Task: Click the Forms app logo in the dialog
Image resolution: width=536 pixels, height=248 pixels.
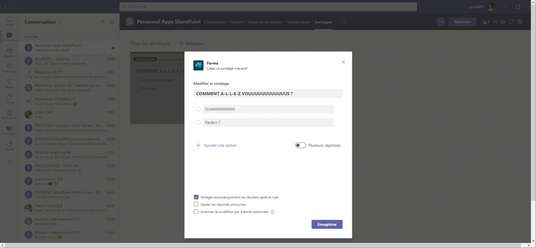Action: [x=198, y=65]
